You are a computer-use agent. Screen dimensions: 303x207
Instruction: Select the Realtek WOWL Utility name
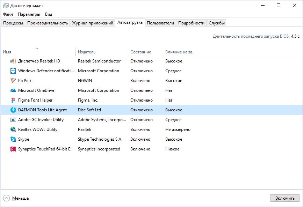[38, 130]
